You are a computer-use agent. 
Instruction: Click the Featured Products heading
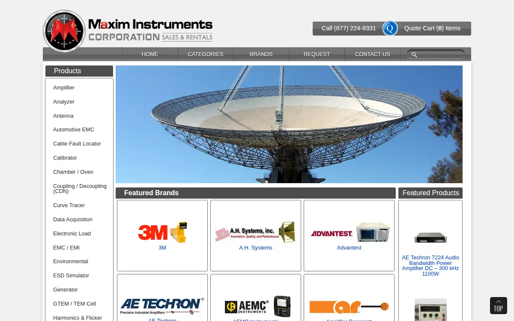[430, 193]
